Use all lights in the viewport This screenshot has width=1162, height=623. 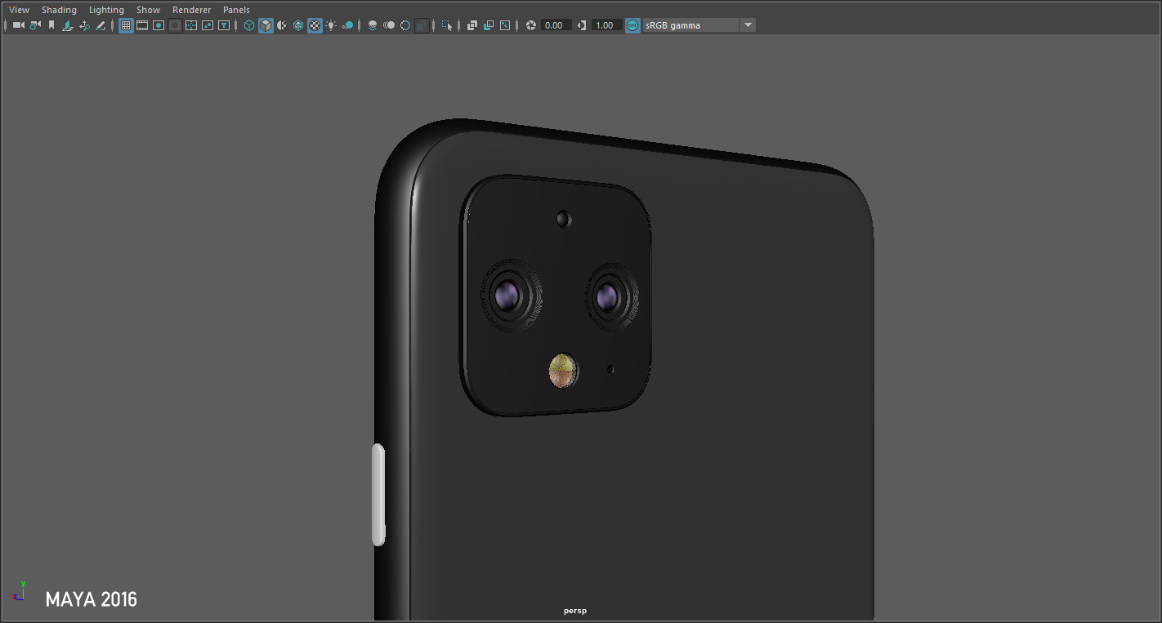click(x=332, y=24)
